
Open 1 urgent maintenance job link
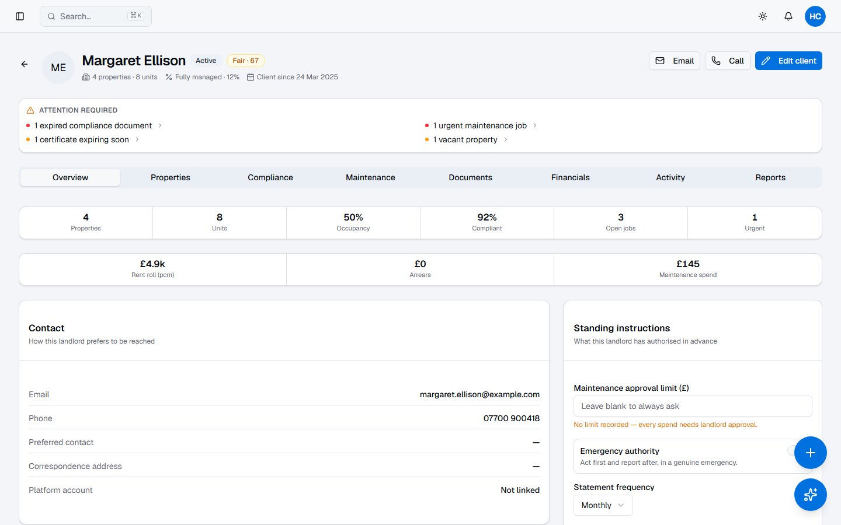click(480, 125)
